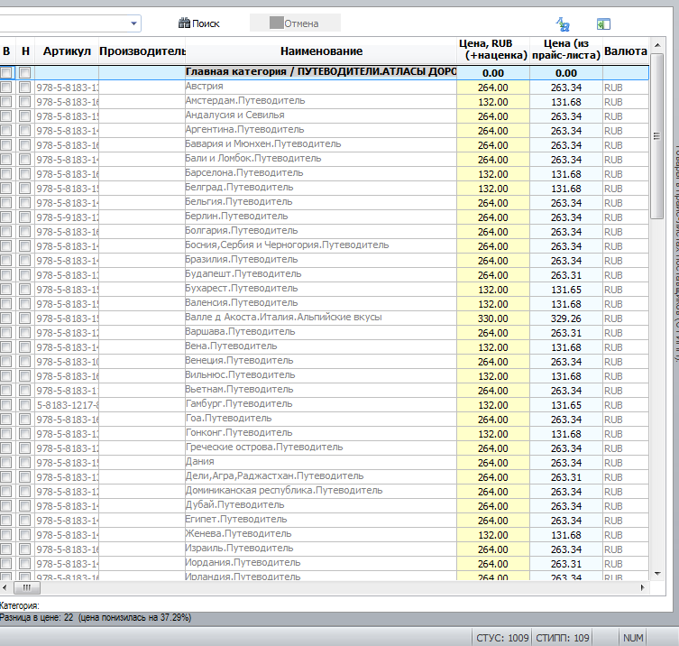This screenshot has height=646, width=679.
Task: Click the NUM indicator in status bar
Action: pos(633,638)
